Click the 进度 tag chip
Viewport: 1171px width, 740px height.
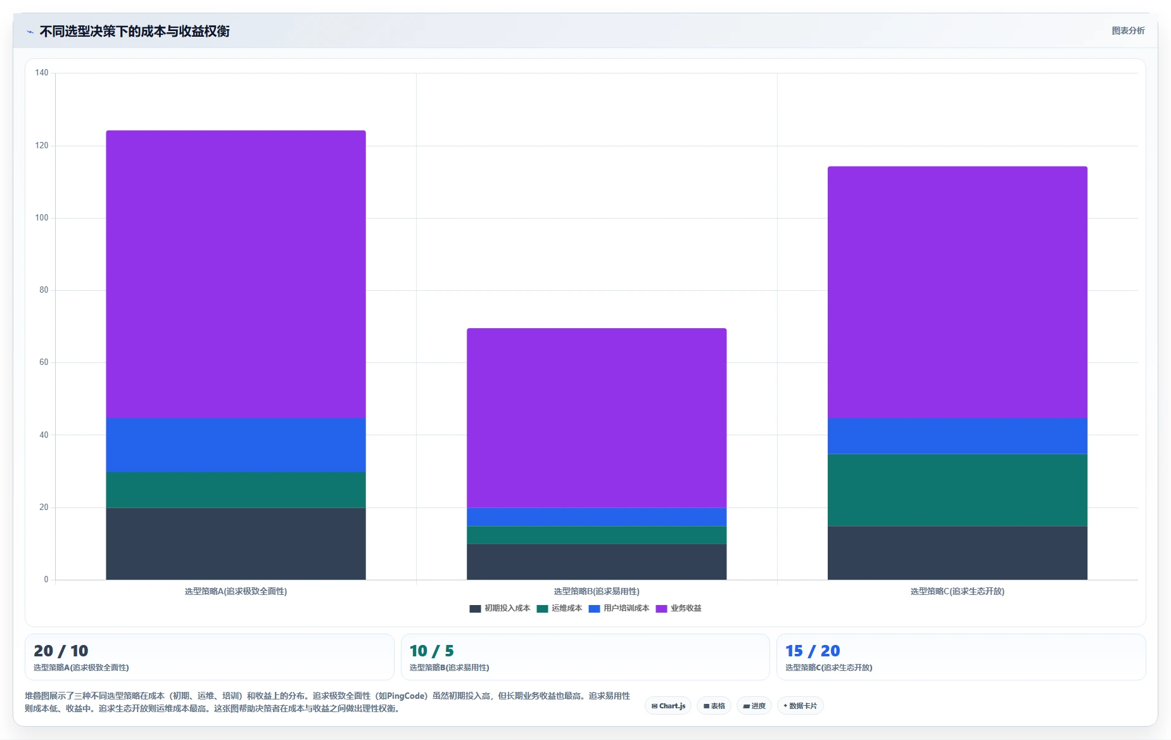[754, 706]
